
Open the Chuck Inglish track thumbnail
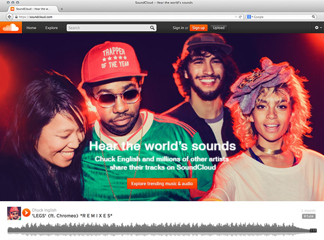tap(14, 213)
